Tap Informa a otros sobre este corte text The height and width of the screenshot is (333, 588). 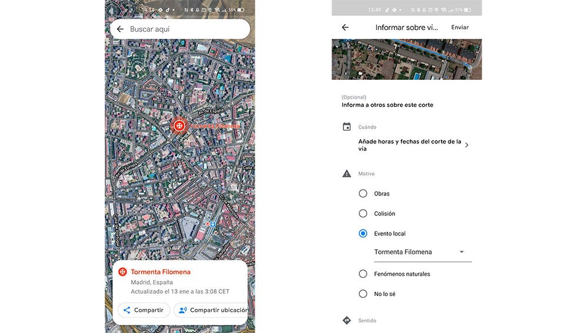387,105
